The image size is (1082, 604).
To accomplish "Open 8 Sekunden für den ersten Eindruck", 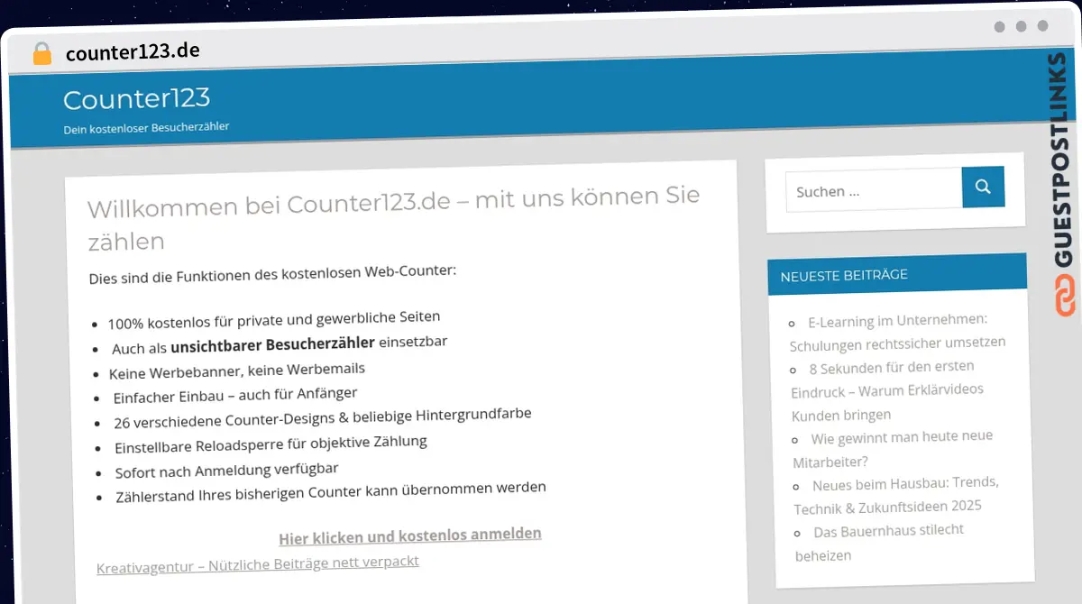I will click(887, 391).
